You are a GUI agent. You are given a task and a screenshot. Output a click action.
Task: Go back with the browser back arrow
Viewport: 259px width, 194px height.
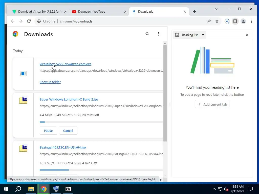(13, 21)
